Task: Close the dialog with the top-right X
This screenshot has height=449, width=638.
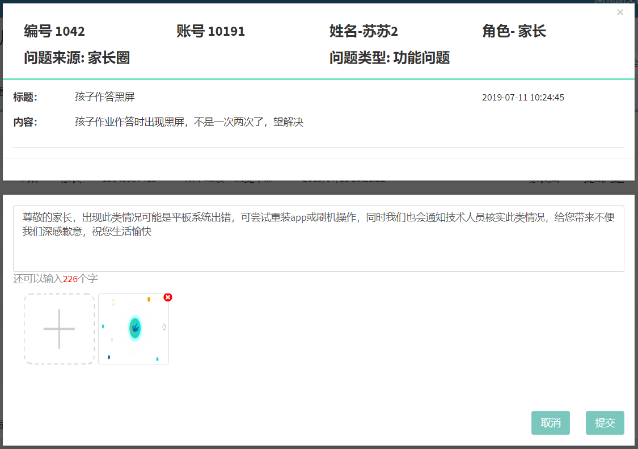Action: (620, 12)
